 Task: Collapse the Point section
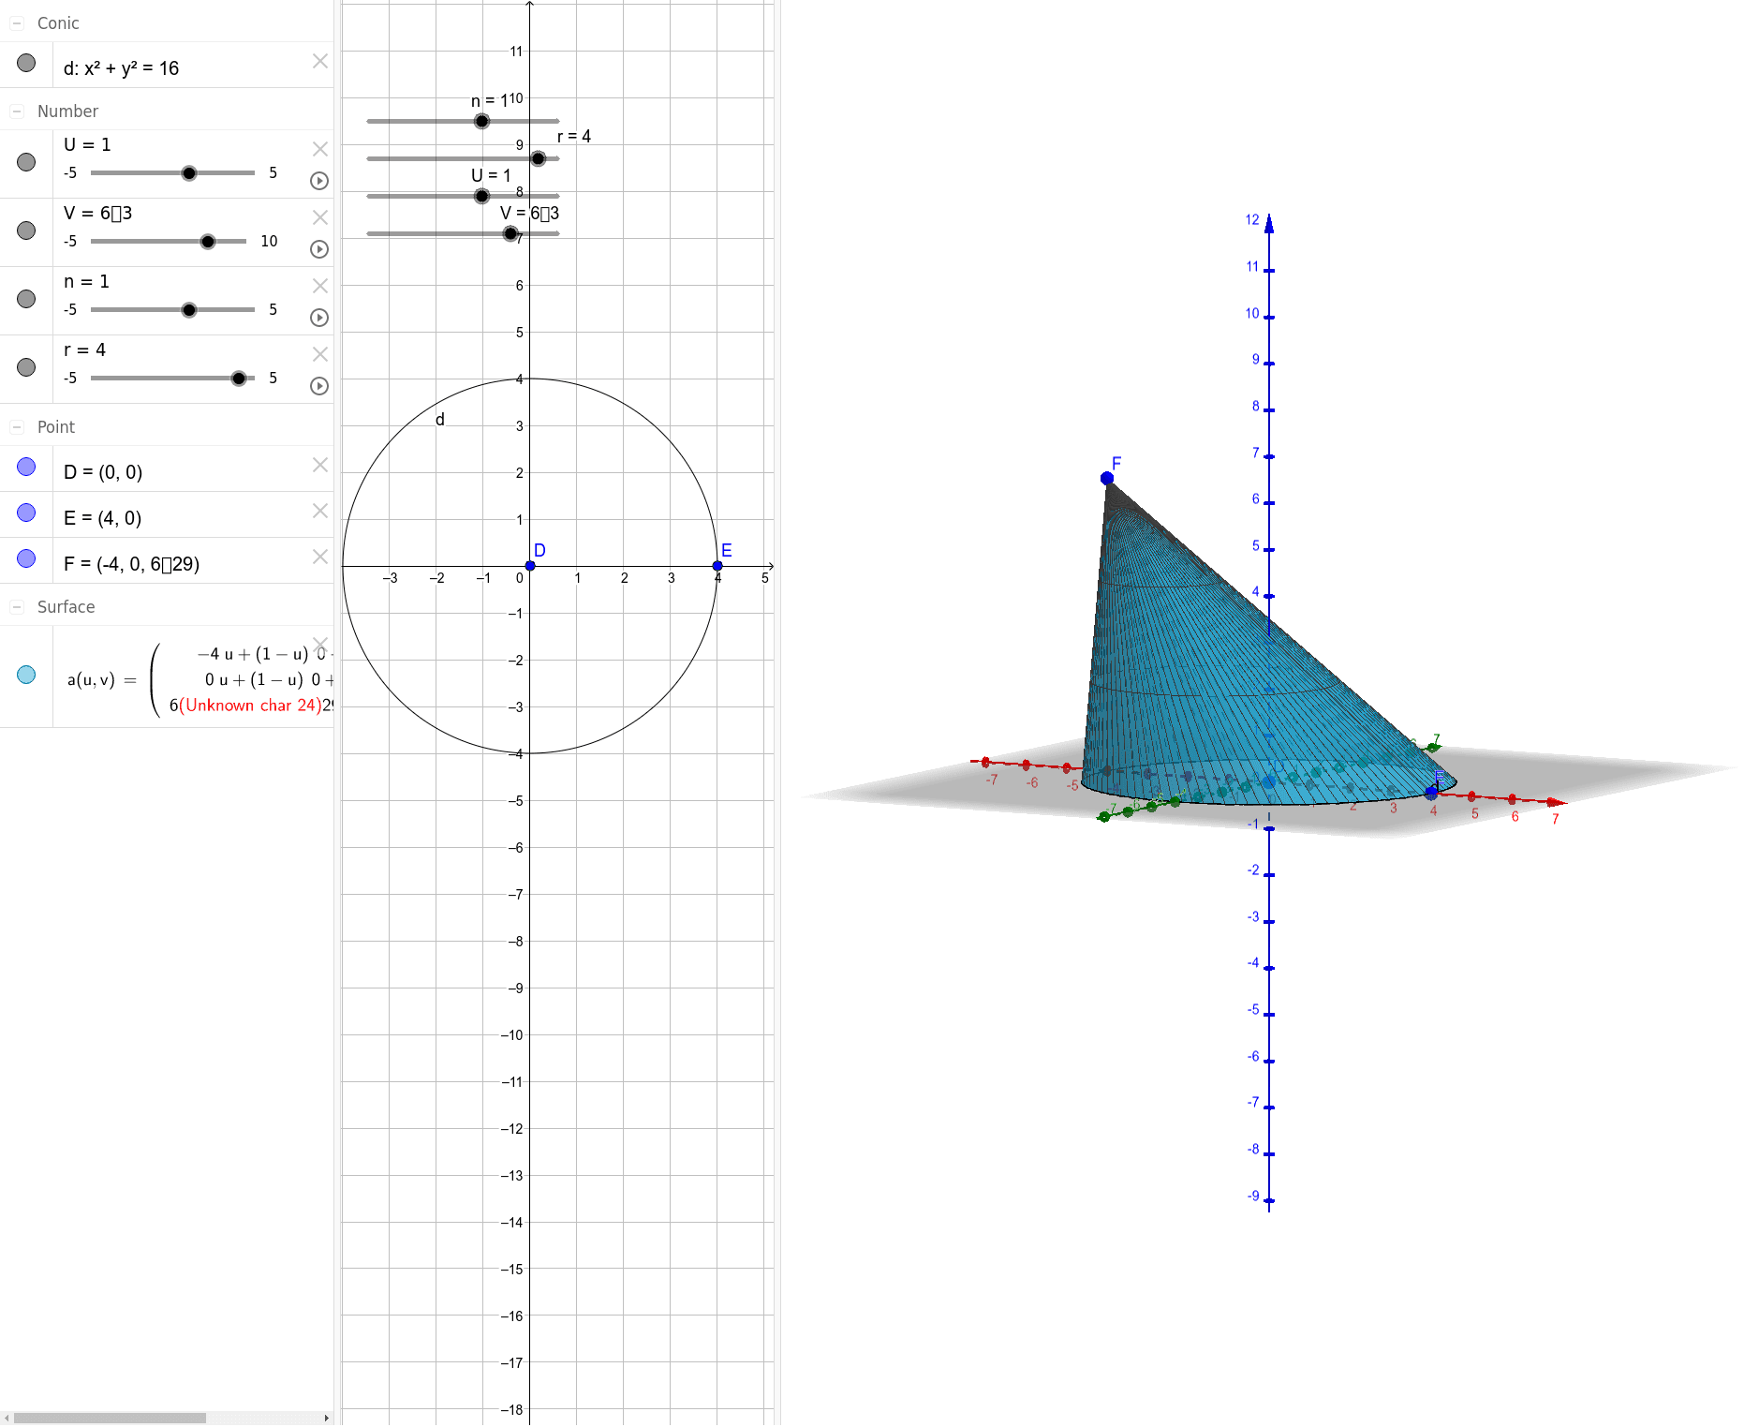tap(19, 426)
